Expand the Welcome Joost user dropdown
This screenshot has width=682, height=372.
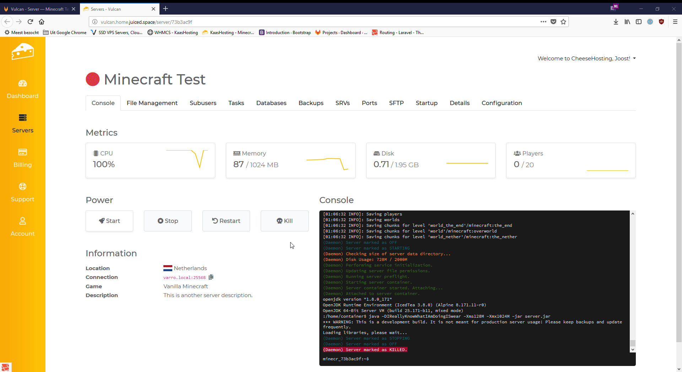click(x=586, y=59)
